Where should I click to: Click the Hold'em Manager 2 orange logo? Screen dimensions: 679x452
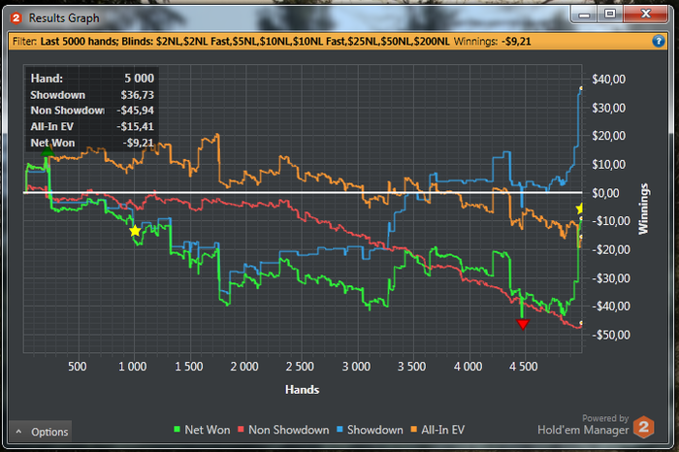(x=643, y=427)
